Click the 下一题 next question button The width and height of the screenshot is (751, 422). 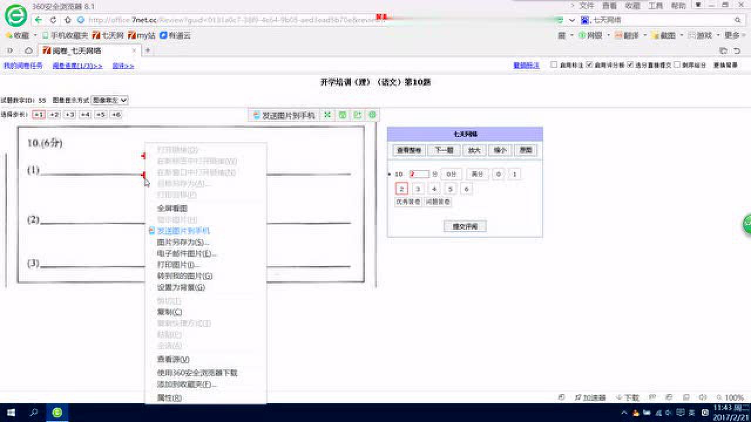pos(444,150)
